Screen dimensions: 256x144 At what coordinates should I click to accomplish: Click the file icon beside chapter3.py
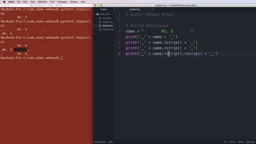point(100,26)
